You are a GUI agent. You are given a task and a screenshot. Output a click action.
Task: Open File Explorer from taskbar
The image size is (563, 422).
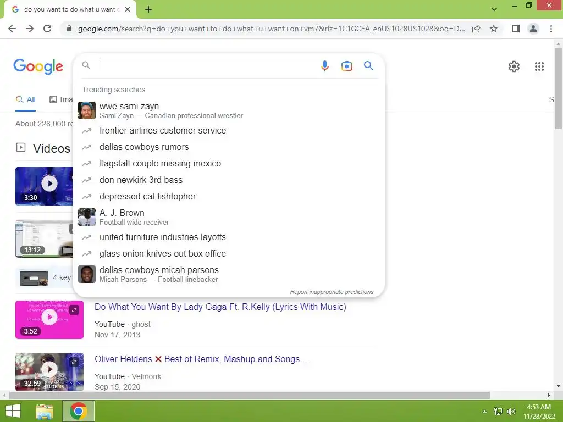tap(45, 411)
